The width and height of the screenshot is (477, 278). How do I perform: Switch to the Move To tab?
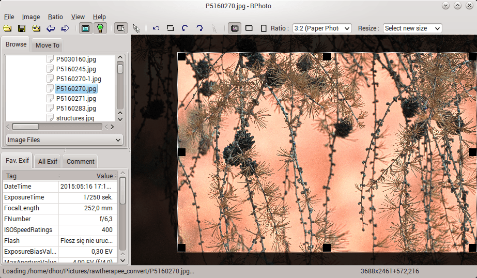(47, 45)
